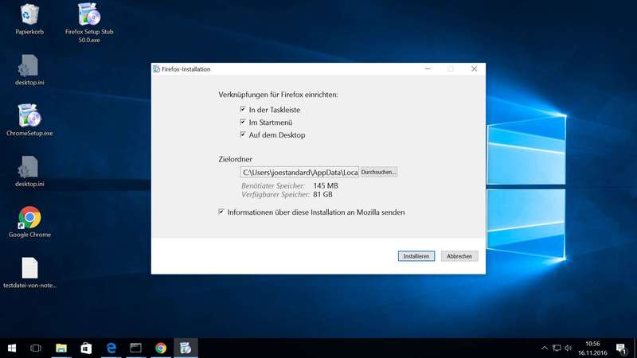Open the Windows Start menu
637x358 pixels.
[12, 348]
